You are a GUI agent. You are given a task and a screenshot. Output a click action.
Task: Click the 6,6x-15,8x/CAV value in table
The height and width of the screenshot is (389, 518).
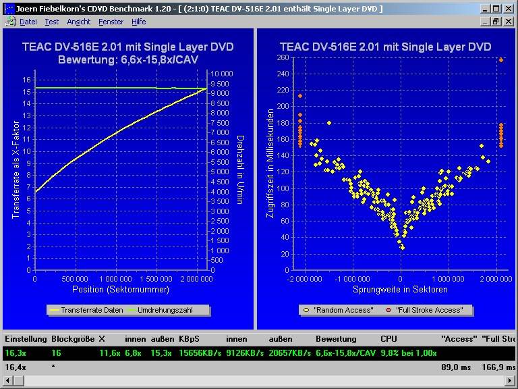[x=345, y=353]
